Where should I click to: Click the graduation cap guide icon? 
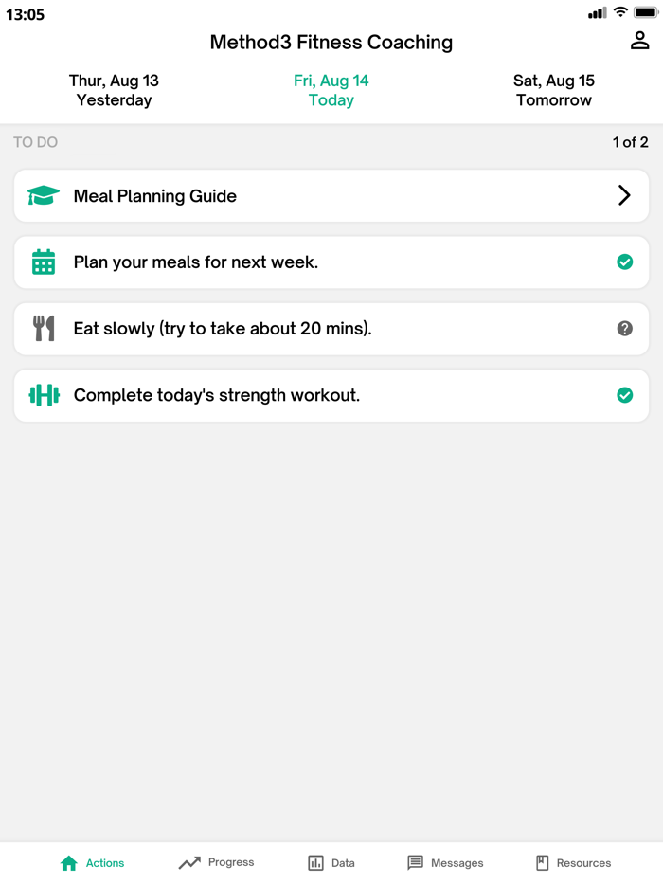click(44, 196)
